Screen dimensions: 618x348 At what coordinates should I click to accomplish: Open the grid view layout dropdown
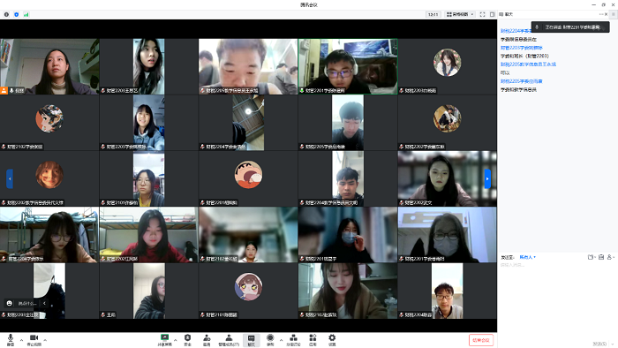point(460,14)
